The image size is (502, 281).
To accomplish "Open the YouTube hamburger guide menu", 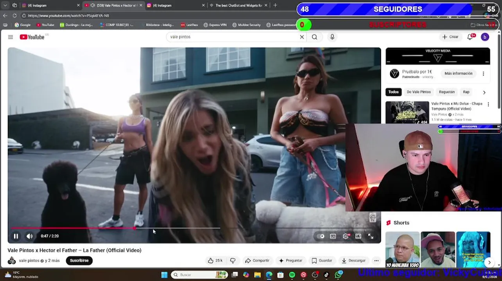I will click(11, 37).
